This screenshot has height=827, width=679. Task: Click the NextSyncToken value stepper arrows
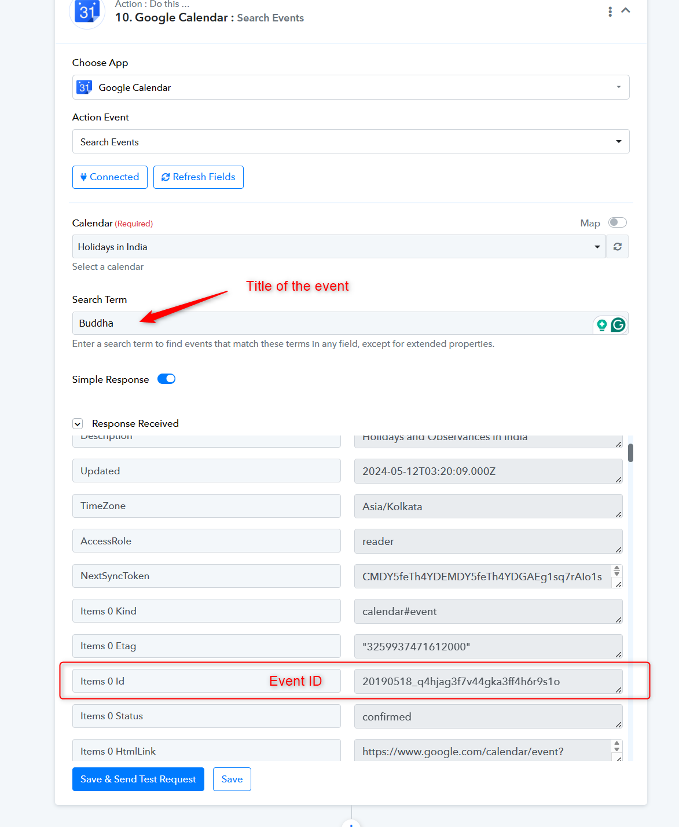(x=617, y=571)
